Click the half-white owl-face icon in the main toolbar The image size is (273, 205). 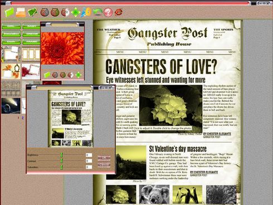click(x=65, y=12)
